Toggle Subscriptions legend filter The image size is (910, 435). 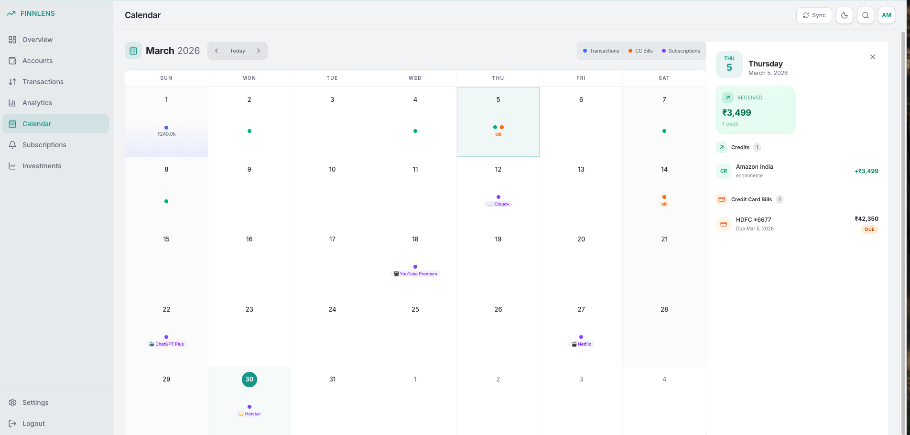[681, 51]
